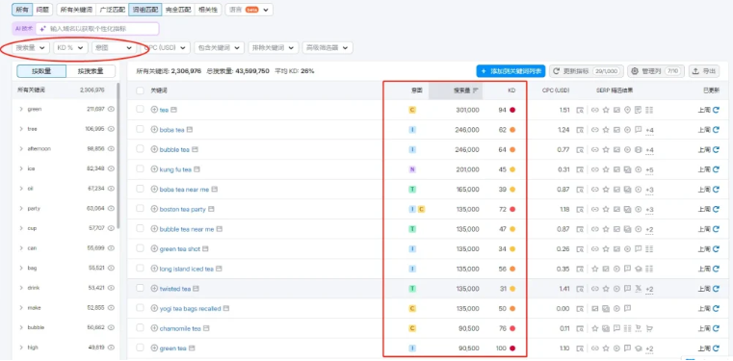Toggle visibility eye for the green group
The image size is (733, 361).
point(112,109)
